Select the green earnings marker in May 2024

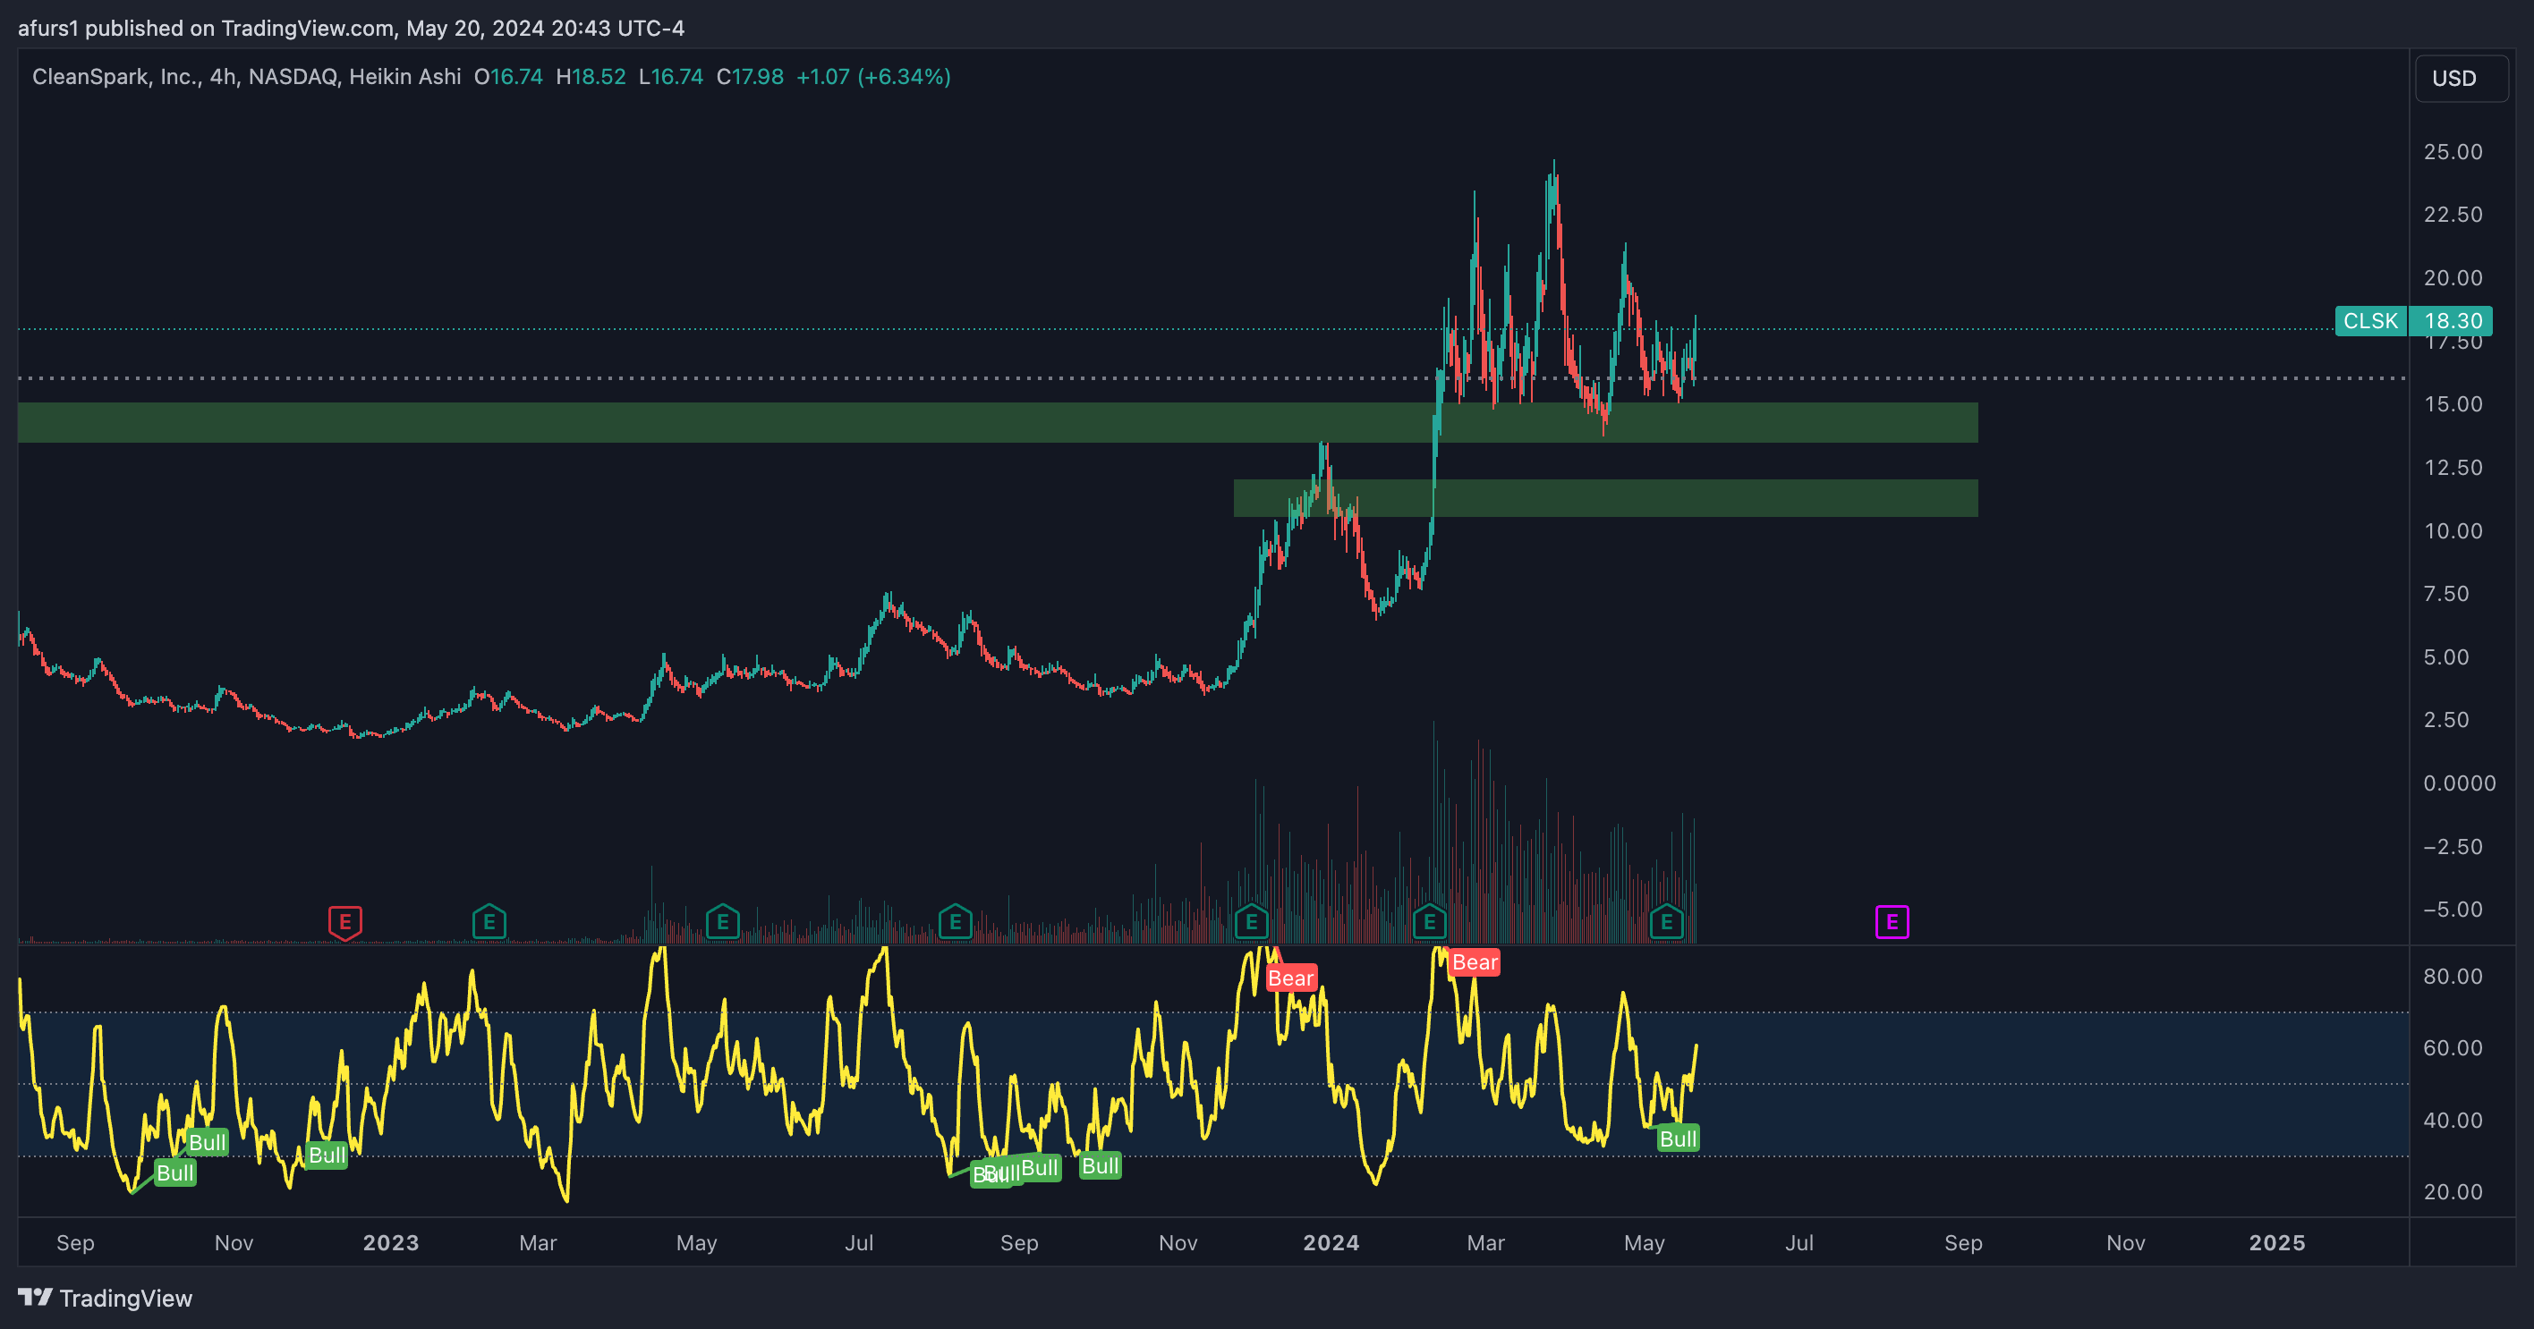[1666, 922]
